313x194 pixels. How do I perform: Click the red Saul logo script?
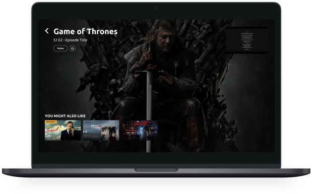pos(52,130)
